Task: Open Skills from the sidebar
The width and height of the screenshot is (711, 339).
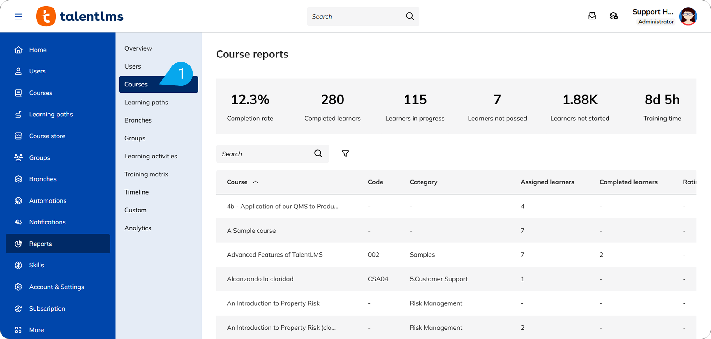Action: coord(36,265)
